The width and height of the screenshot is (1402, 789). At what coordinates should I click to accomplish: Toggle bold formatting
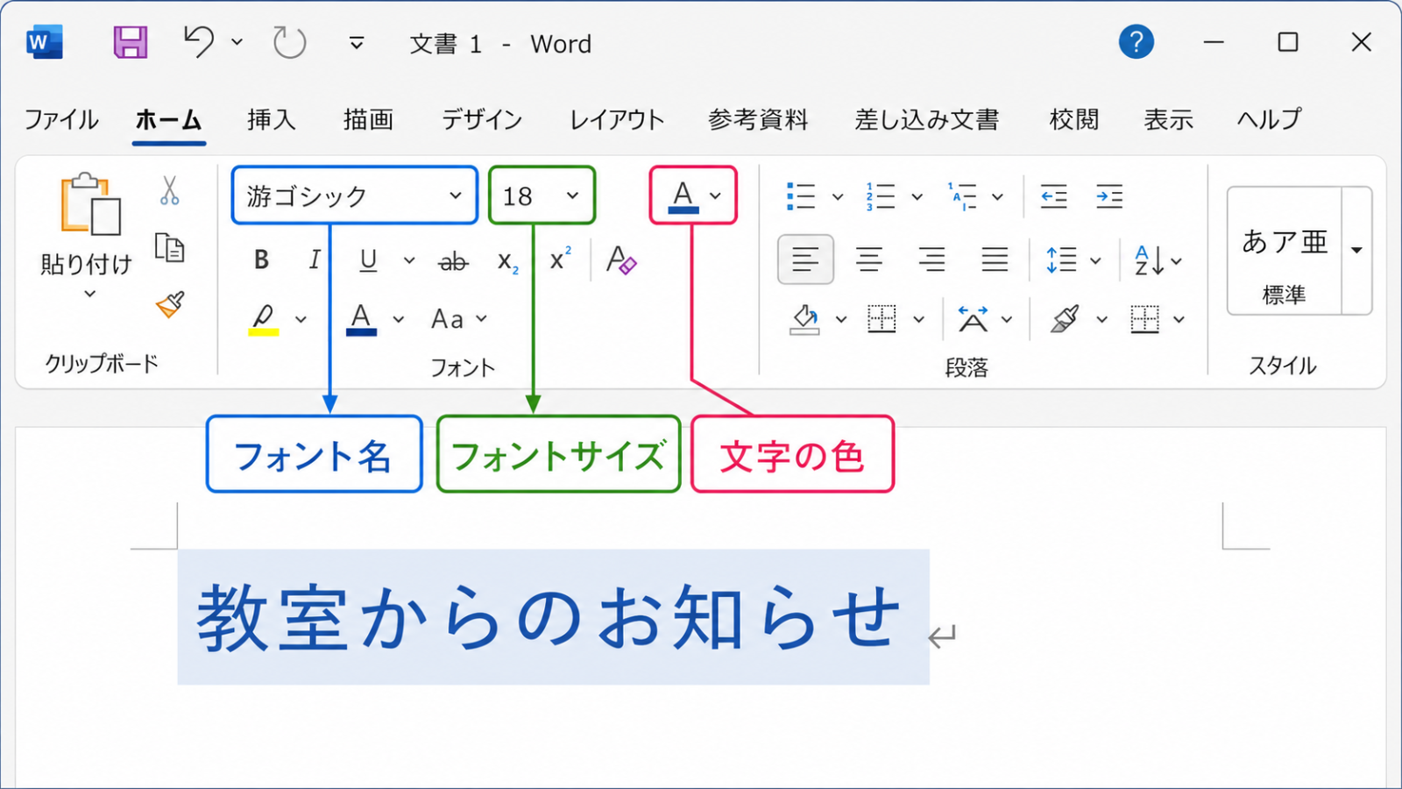point(261,259)
